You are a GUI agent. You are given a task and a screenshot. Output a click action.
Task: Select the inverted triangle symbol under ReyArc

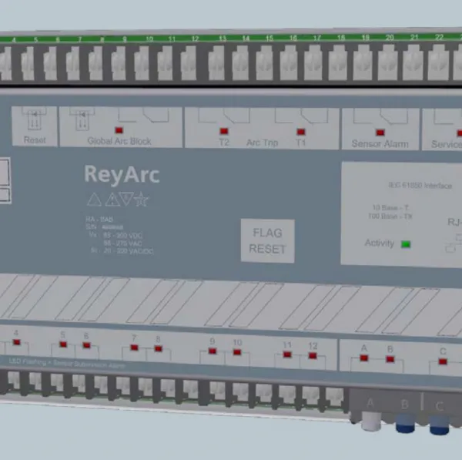(x=126, y=199)
